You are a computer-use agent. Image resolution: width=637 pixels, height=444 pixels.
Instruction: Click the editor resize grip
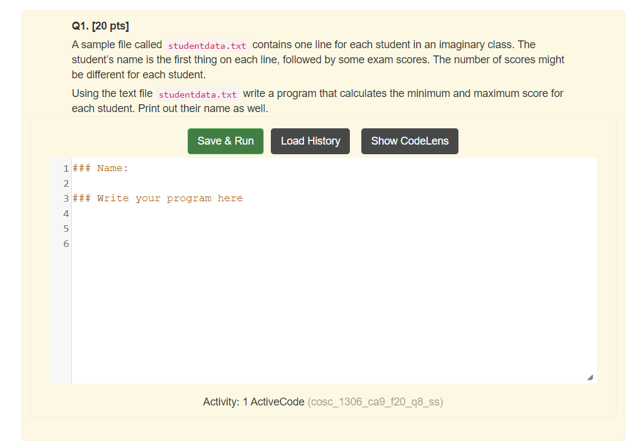point(591,378)
